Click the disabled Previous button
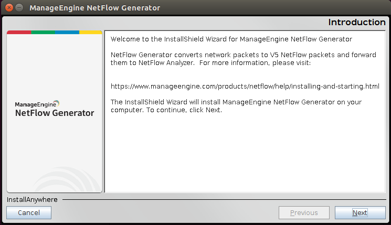This screenshot has height=225, width=391. click(304, 212)
